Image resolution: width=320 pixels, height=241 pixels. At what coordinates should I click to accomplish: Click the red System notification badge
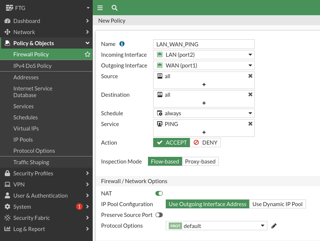tap(79, 207)
